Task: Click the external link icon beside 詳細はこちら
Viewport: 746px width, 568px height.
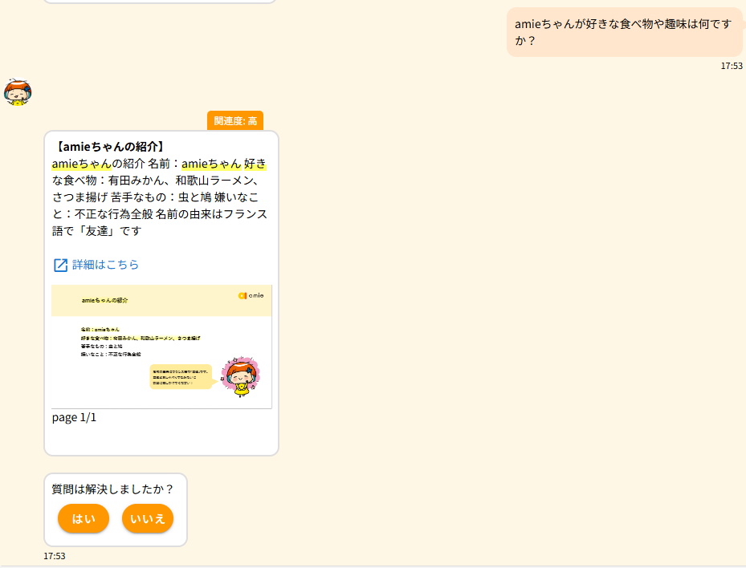Action: coord(60,265)
